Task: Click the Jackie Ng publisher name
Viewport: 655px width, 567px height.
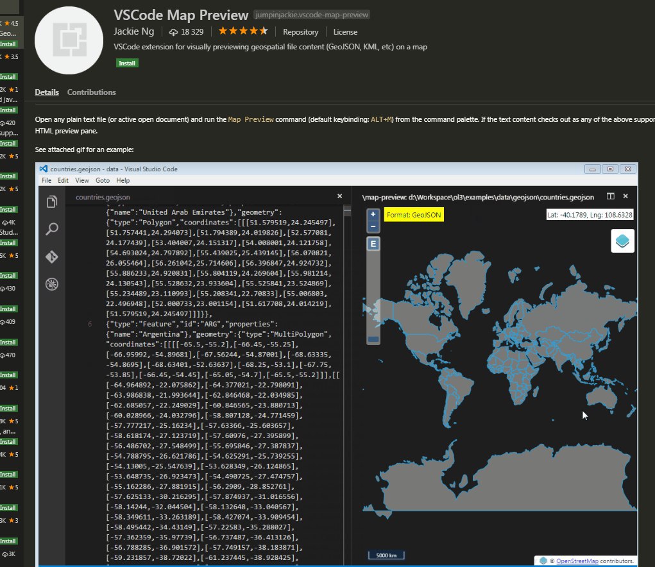Action: (x=133, y=31)
